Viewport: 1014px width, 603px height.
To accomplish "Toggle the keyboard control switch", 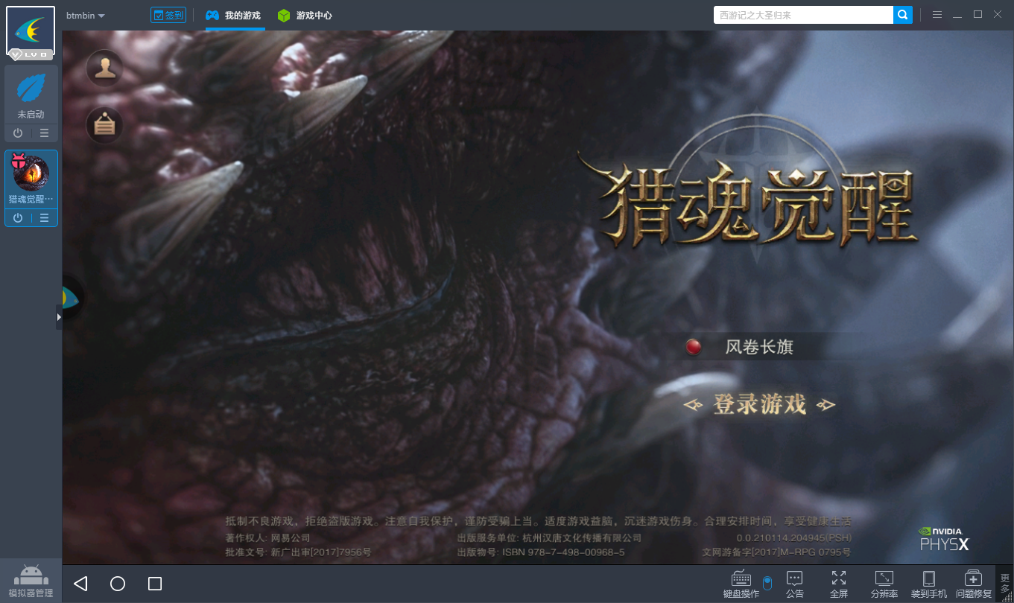I will [767, 582].
